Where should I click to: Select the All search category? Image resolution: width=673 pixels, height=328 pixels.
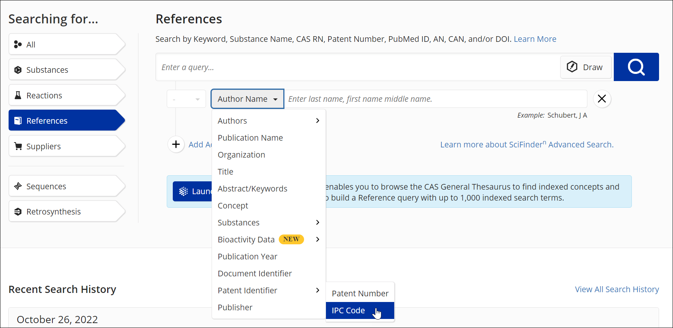pyautogui.click(x=67, y=44)
